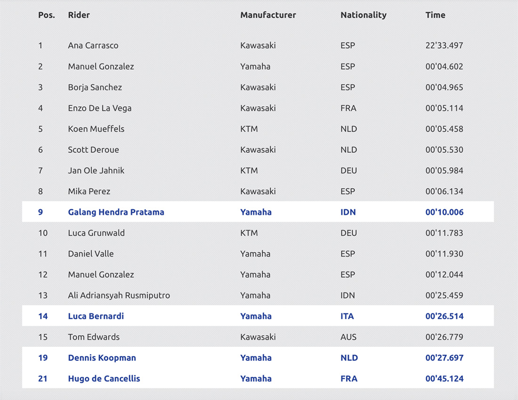Open highlighted row Galang Hendra Pratama
The width and height of the screenshot is (518, 400).
tap(258, 212)
